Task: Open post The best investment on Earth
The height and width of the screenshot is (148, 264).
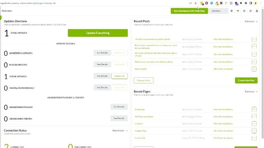Action: coord(152,39)
